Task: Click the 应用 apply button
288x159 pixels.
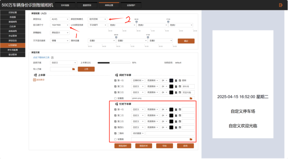Action: (186, 146)
